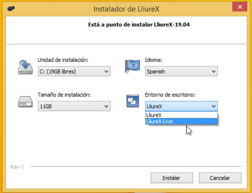This screenshot has height=193, width=252.
Task: Click the LliureX logo in the title bar
Action: coord(11,8)
